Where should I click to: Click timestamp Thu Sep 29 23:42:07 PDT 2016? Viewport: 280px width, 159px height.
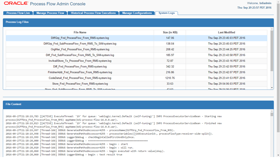click(x=227, y=72)
